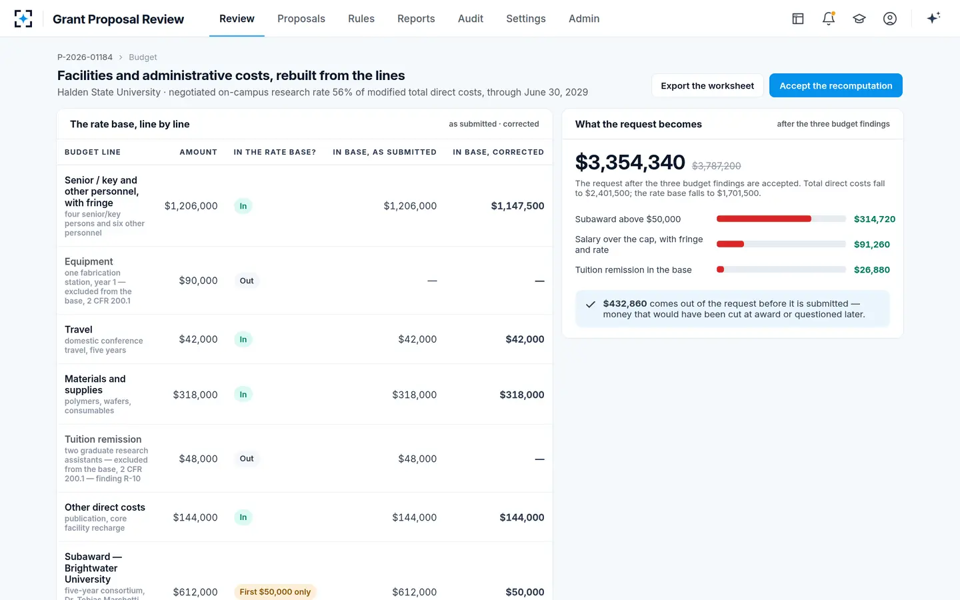Open the Proposals tab
Image resolution: width=960 pixels, height=600 pixels.
(301, 19)
